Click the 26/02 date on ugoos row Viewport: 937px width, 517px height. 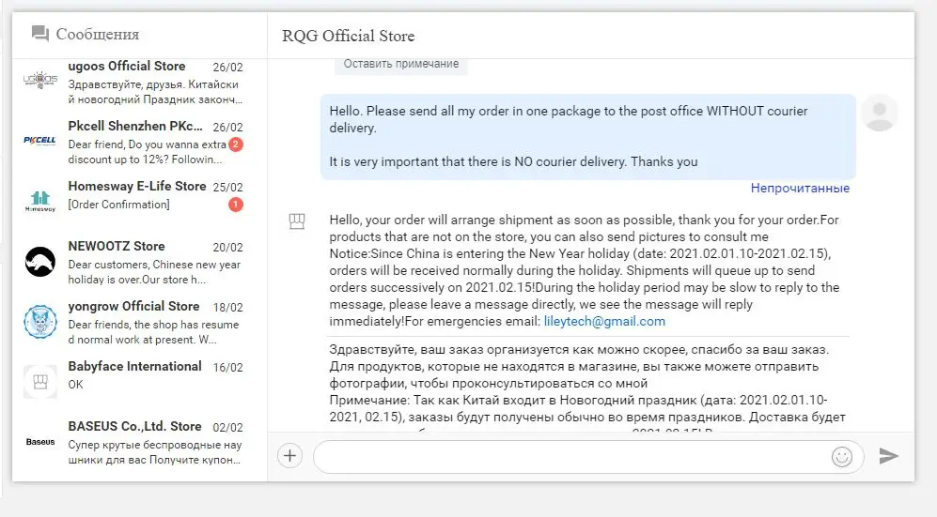pyautogui.click(x=227, y=68)
